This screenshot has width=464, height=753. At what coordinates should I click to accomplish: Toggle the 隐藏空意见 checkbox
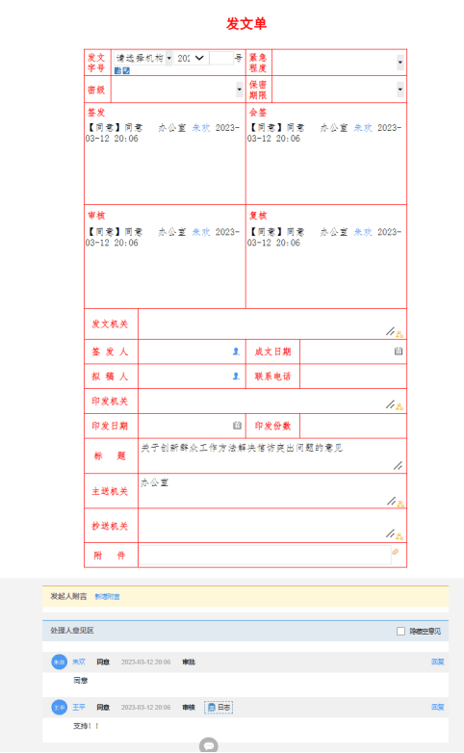(400, 631)
